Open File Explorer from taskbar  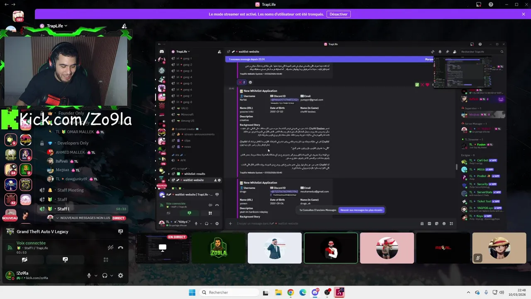tap(278, 292)
